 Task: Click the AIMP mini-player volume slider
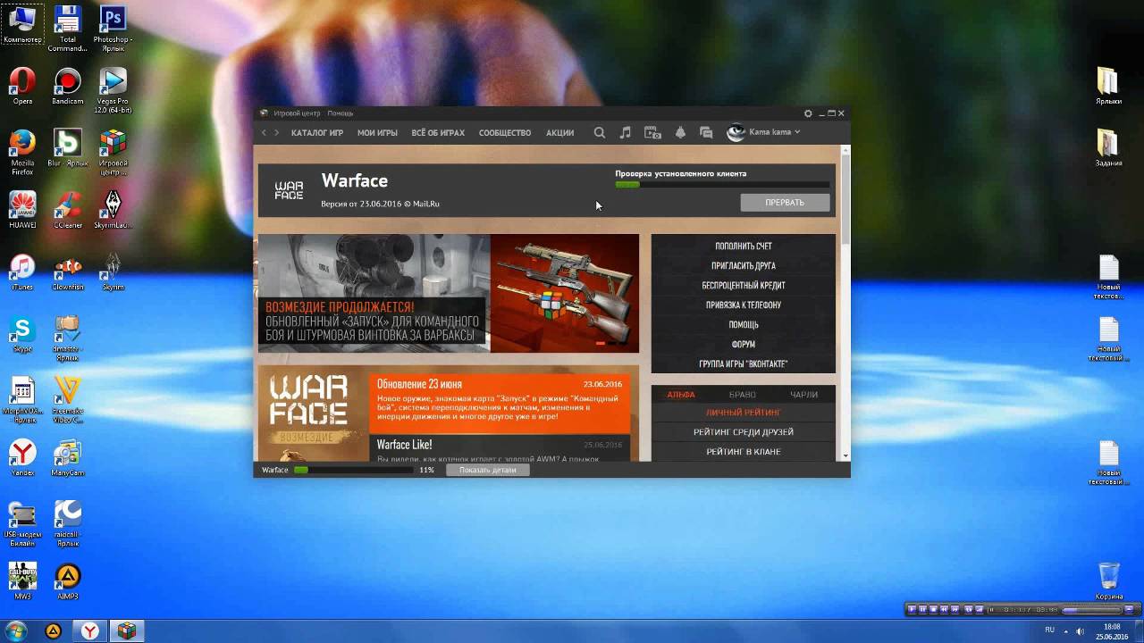pos(1092,610)
